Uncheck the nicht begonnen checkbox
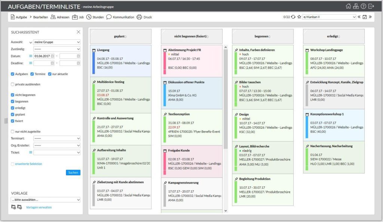383x222 pixels. (x=12, y=95)
